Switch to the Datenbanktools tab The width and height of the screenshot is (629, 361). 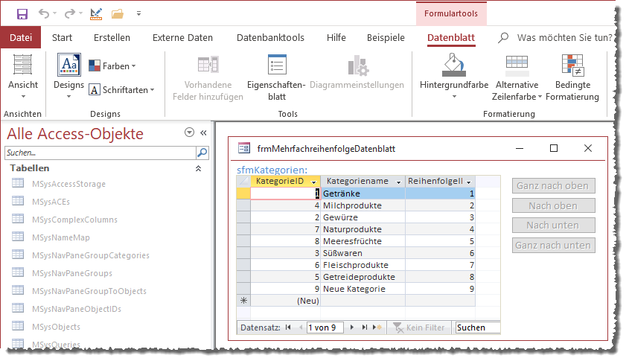click(x=270, y=38)
